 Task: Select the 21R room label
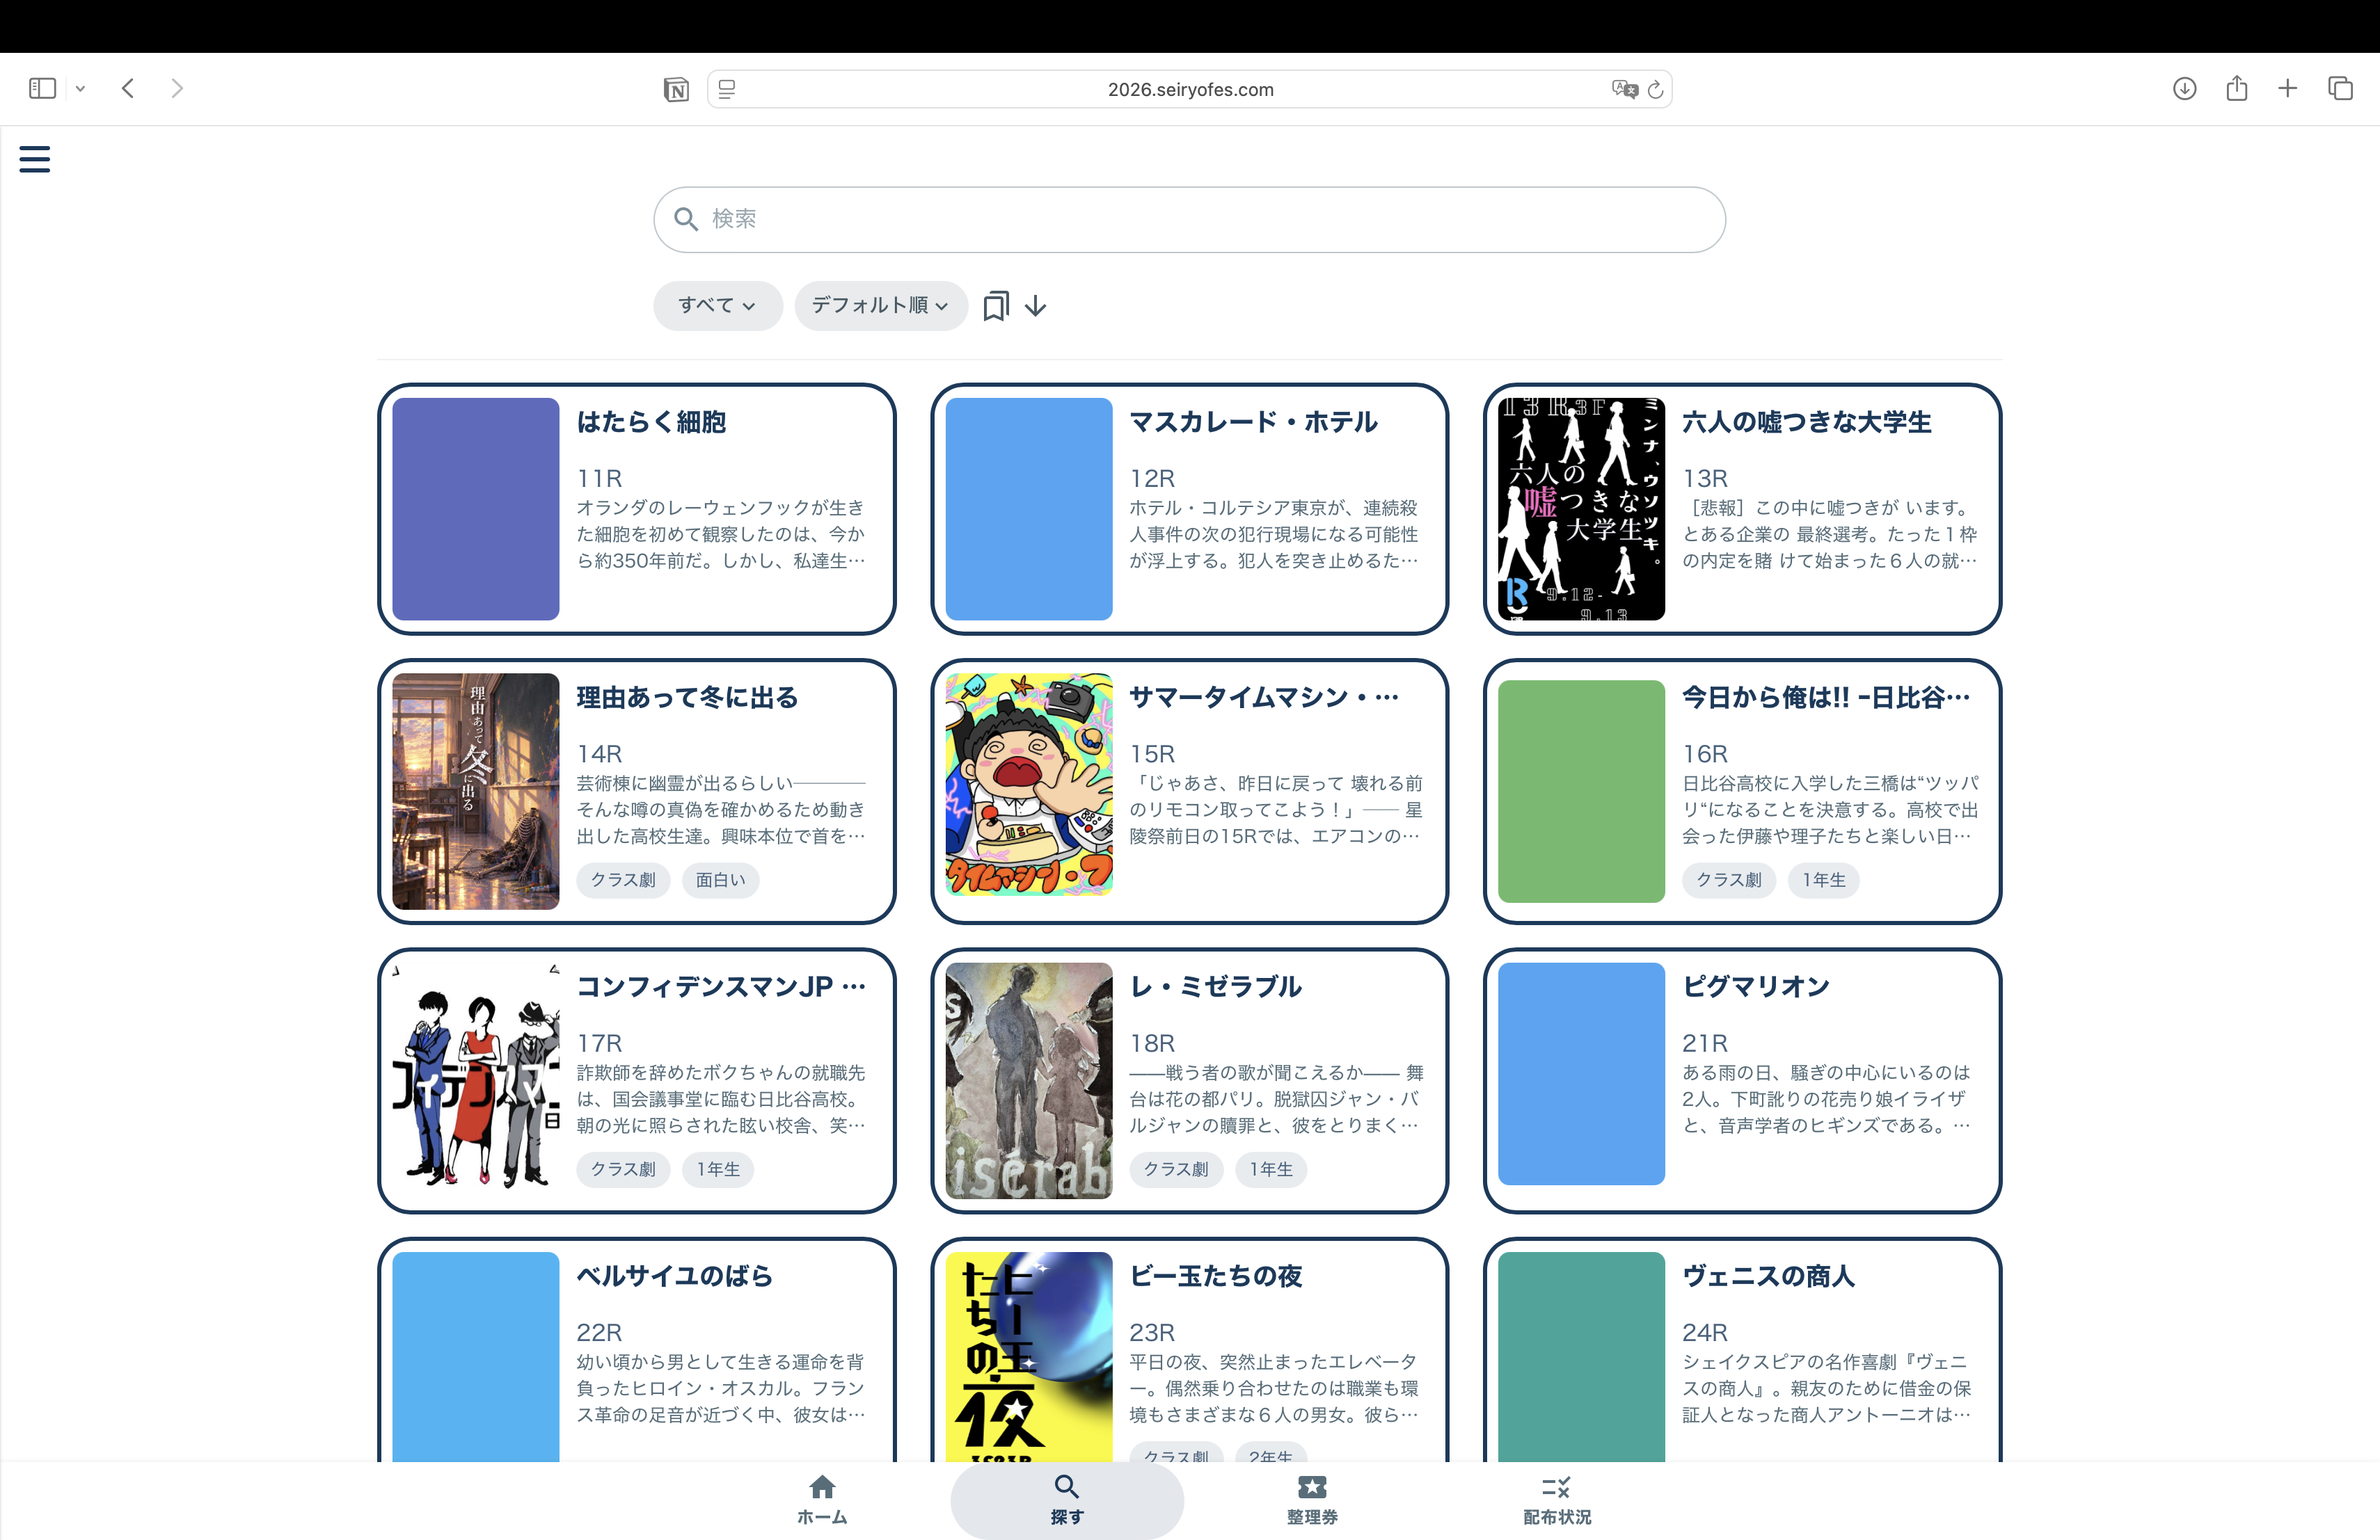tap(1705, 1043)
